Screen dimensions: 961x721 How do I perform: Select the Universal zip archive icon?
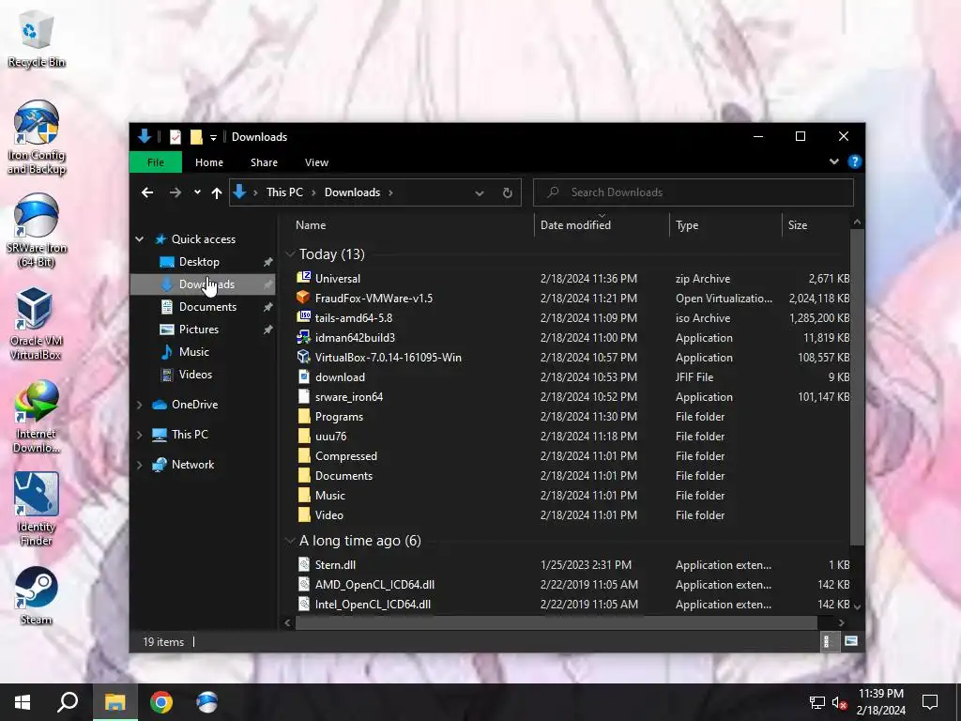(x=303, y=278)
